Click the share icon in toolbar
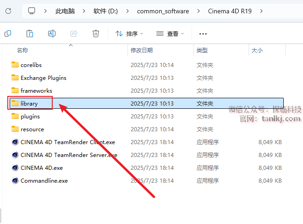The height and width of the screenshot is (224, 303). 74,34
